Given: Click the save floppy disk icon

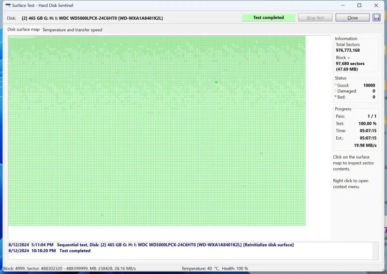Looking at the screenshot, I should pyautogui.click(x=376, y=17).
